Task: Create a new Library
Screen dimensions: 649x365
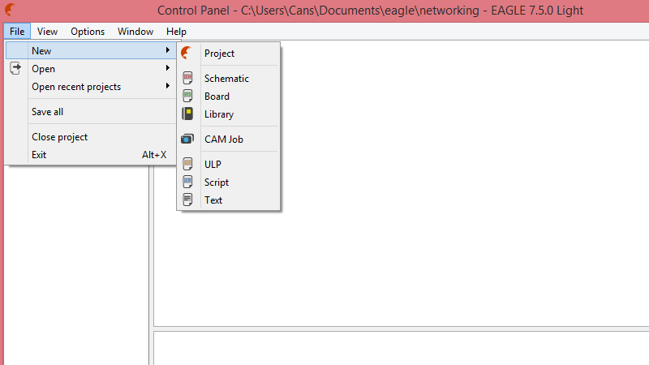Action: coord(229,114)
